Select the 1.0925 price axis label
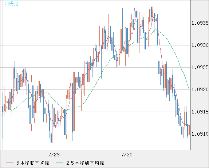Screen dimensions: 209x168 [200, 68]
